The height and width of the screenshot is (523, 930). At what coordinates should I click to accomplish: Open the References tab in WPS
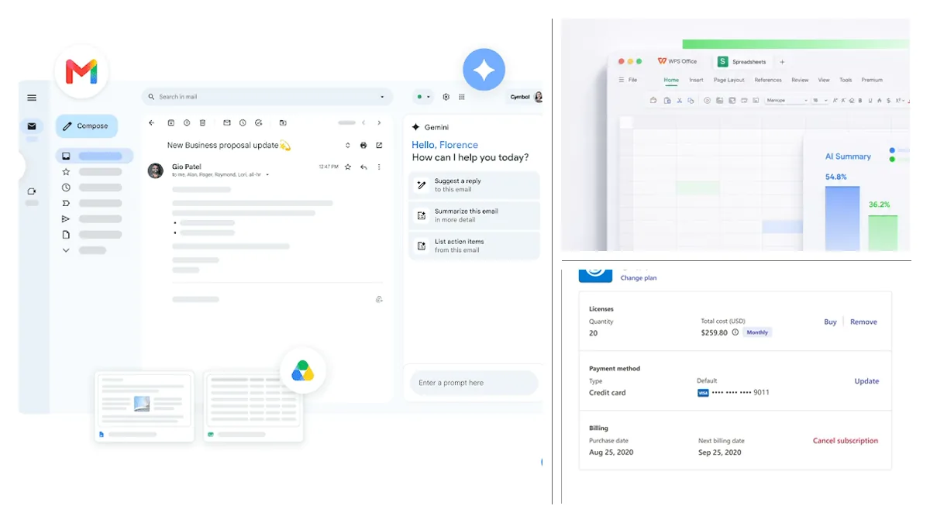tap(768, 80)
